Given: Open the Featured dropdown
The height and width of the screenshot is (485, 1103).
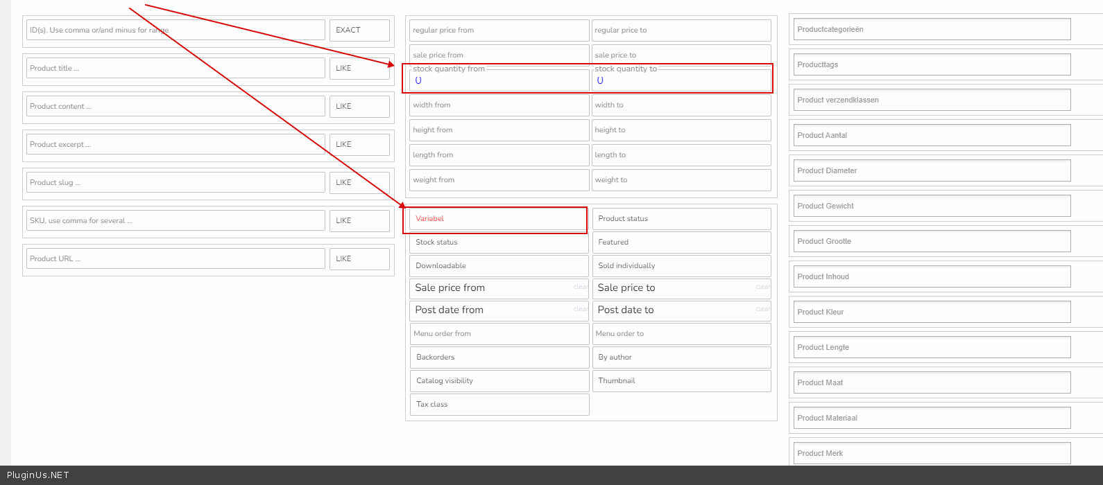Looking at the screenshot, I should point(681,242).
